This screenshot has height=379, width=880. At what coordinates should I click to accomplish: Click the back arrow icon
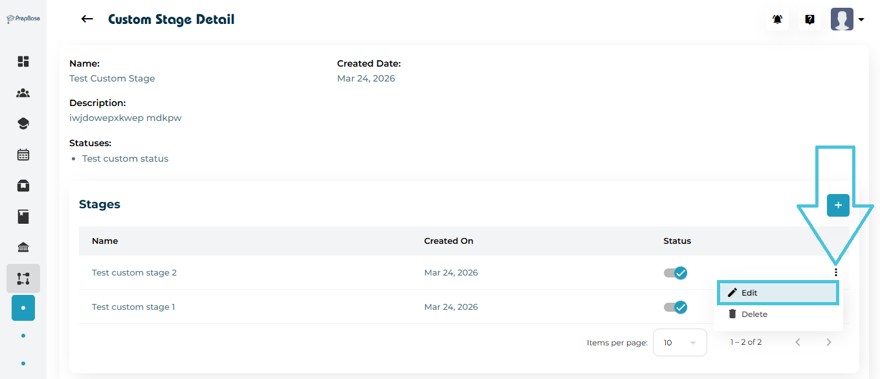click(87, 19)
